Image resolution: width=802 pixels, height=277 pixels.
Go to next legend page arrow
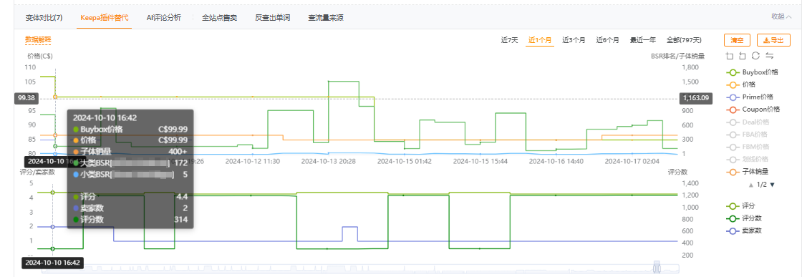[773, 185]
